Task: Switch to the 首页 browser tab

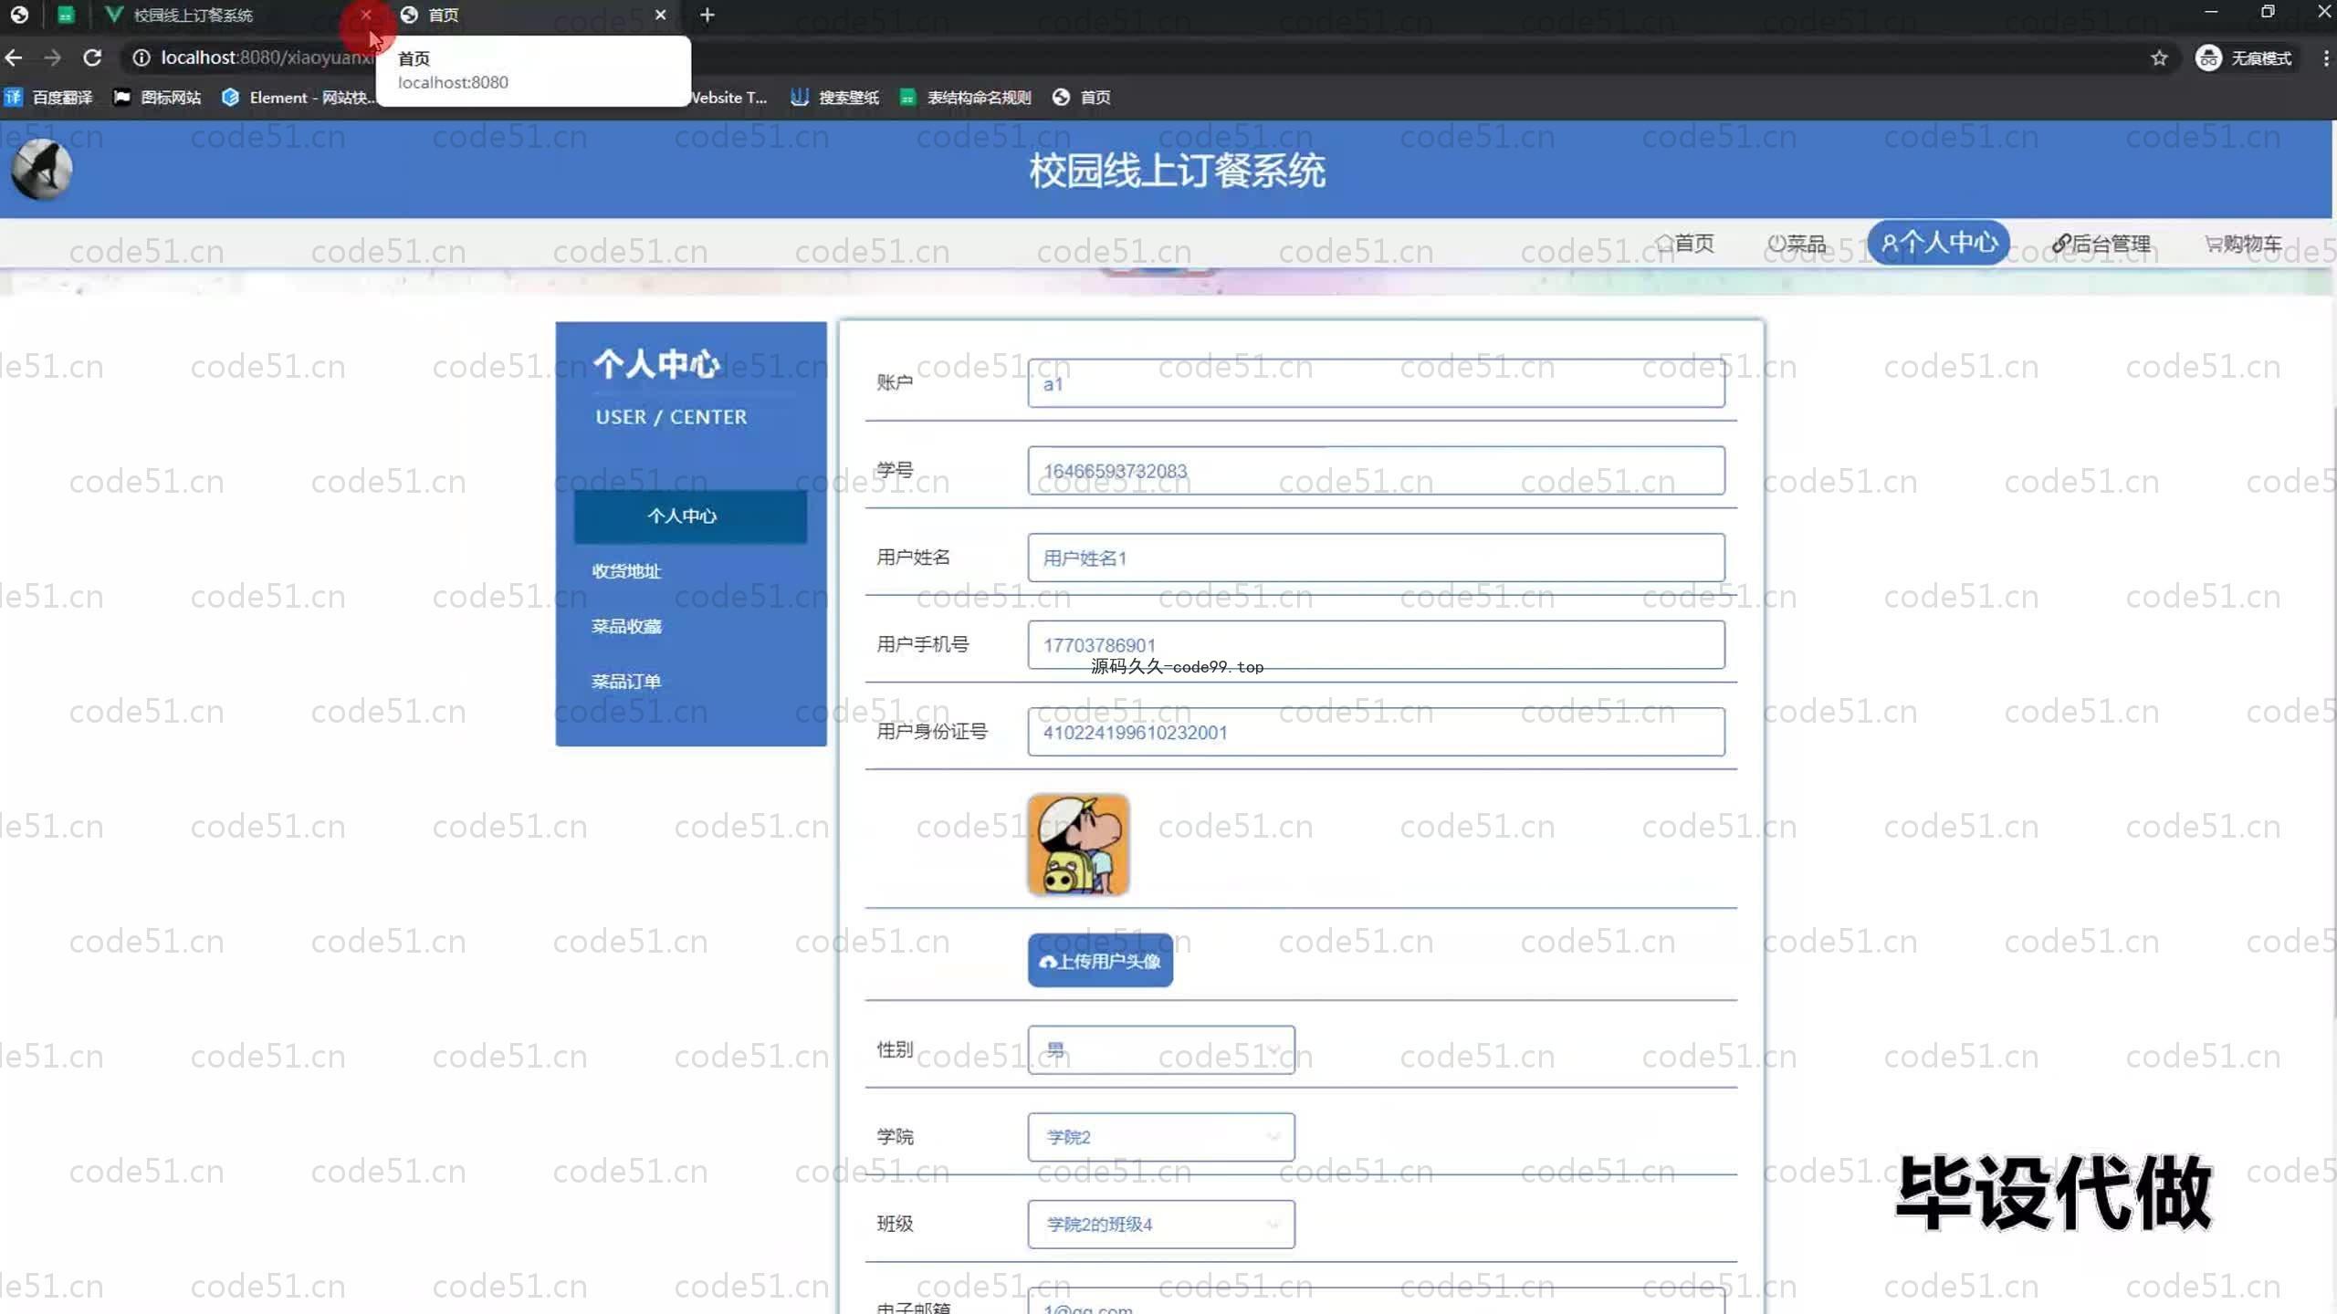Action: 534,15
